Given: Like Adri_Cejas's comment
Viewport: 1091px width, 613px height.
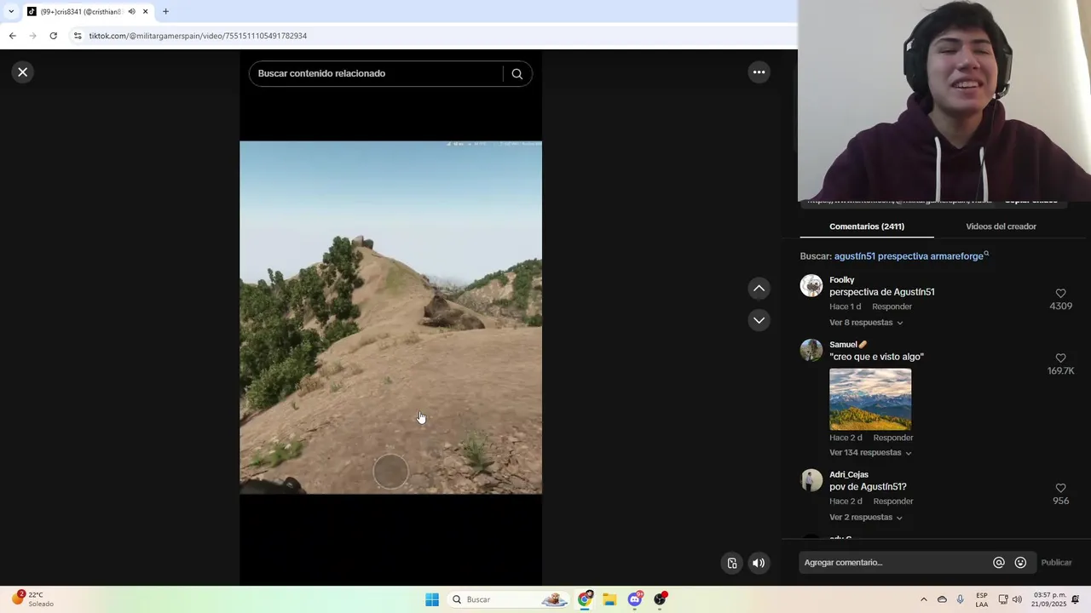Looking at the screenshot, I should 1060,489.
